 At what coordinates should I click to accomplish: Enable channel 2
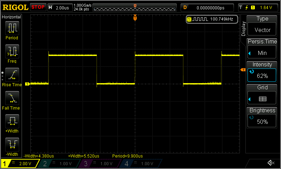tap(57, 163)
